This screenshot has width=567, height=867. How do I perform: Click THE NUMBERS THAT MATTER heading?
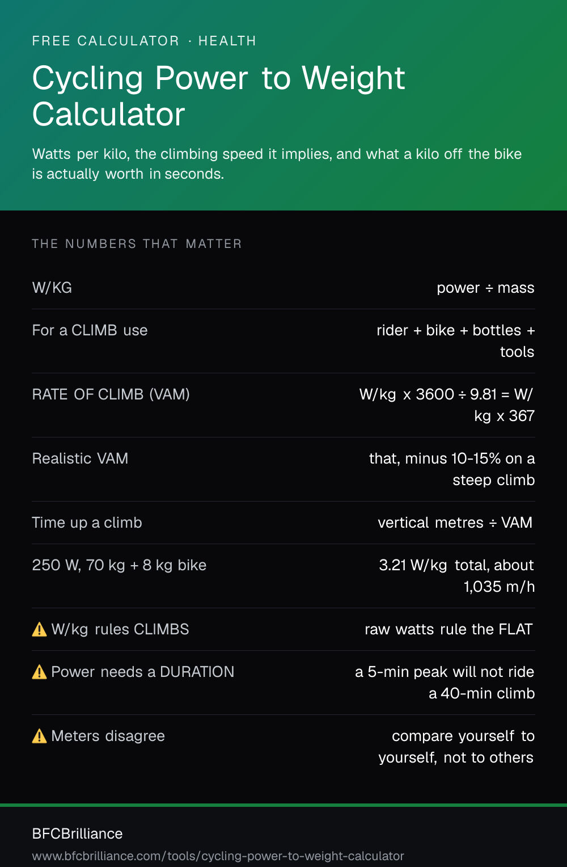tap(137, 244)
